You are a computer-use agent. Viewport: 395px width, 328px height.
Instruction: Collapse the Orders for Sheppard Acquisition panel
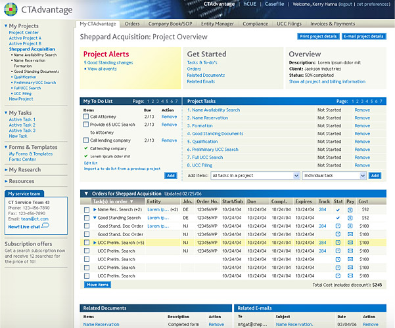click(x=86, y=194)
